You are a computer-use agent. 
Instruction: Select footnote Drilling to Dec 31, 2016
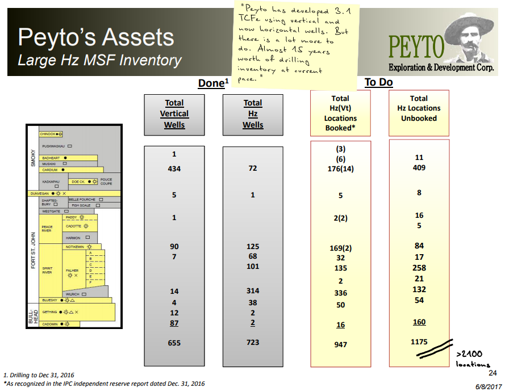pos(39,376)
